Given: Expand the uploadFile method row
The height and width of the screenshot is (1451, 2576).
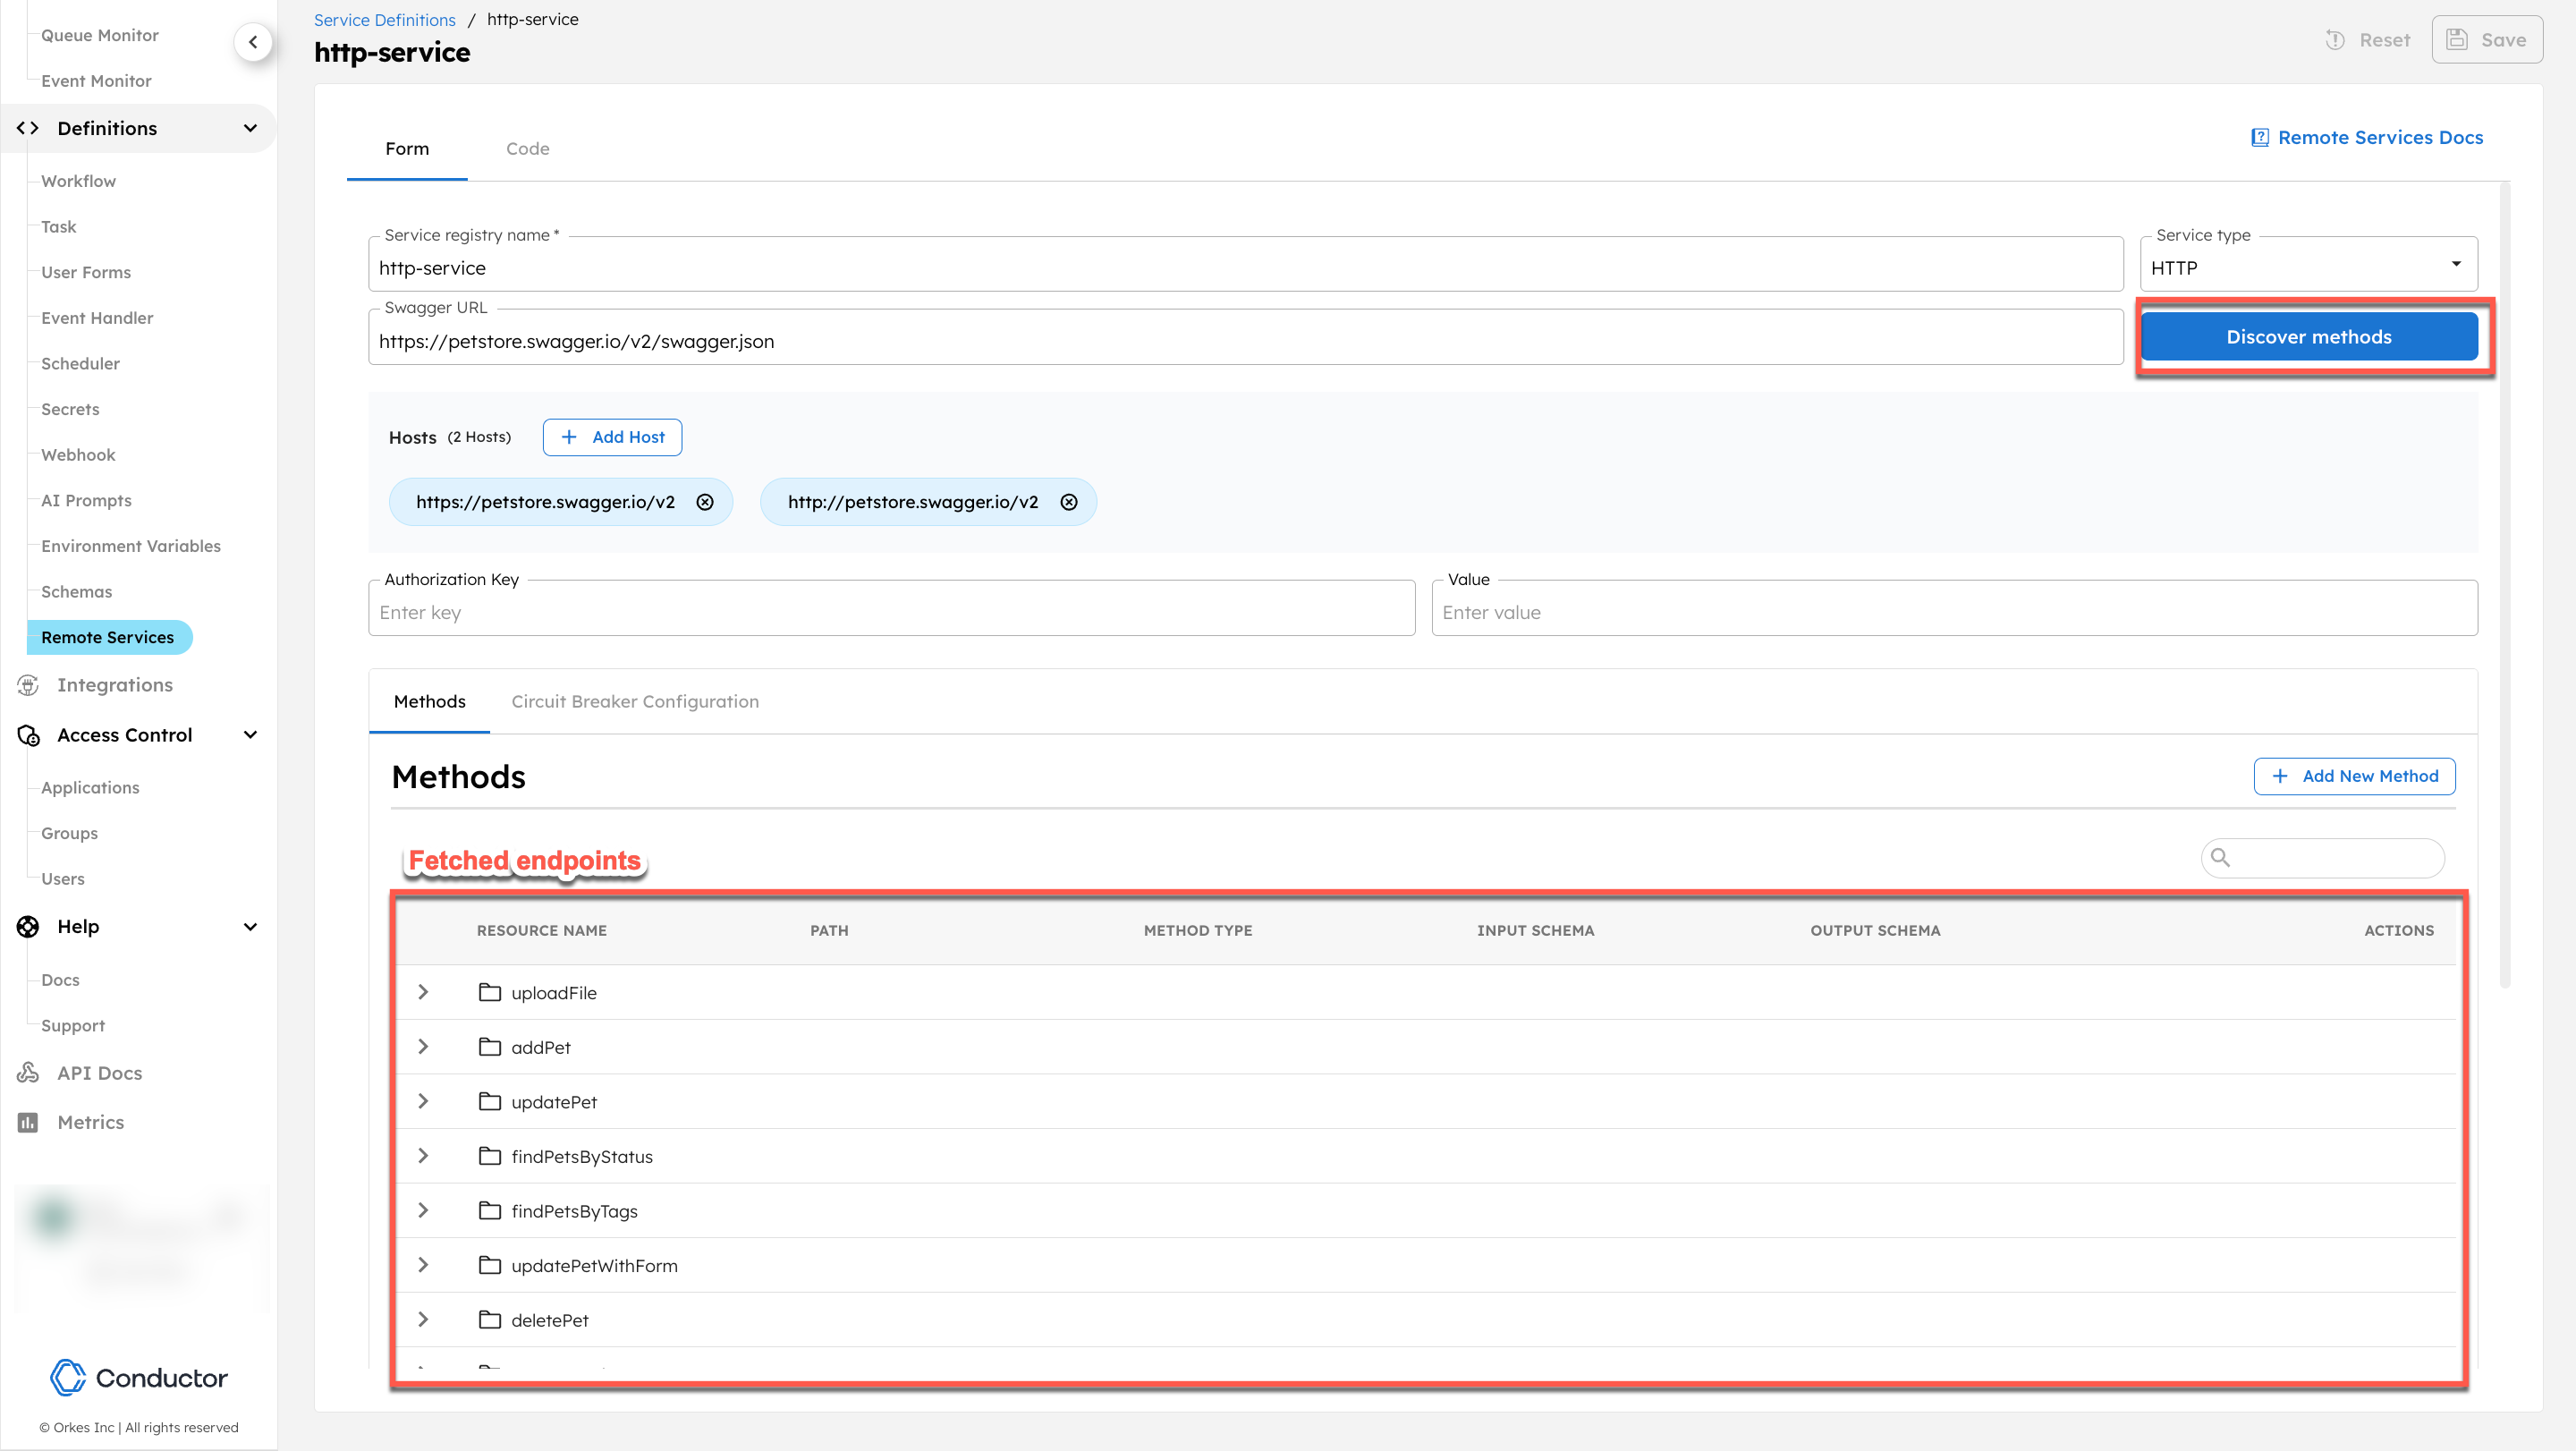Looking at the screenshot, I should tap(423, 992).
